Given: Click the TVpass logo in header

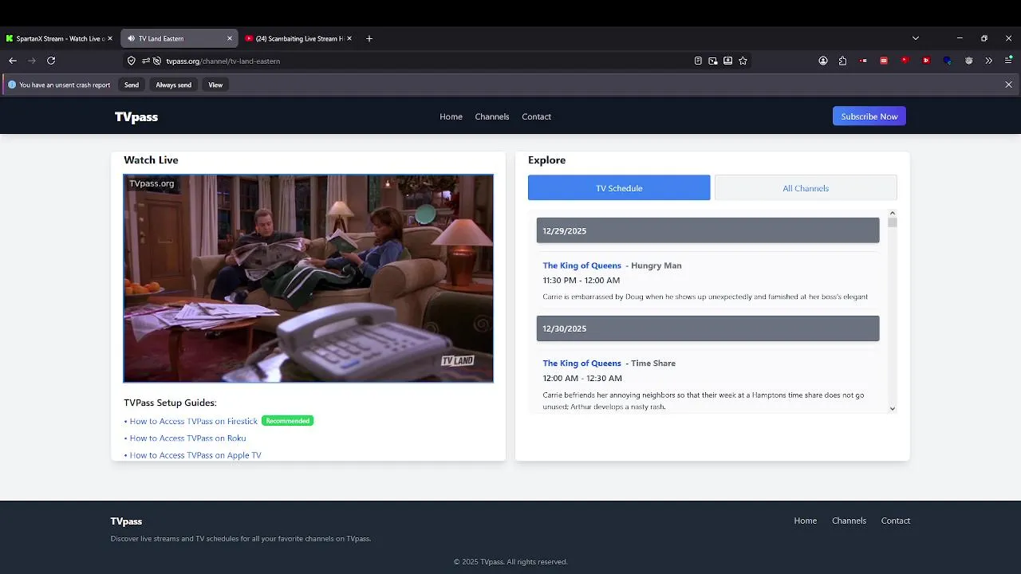Looking at the screenshot, I should point(136,117).
